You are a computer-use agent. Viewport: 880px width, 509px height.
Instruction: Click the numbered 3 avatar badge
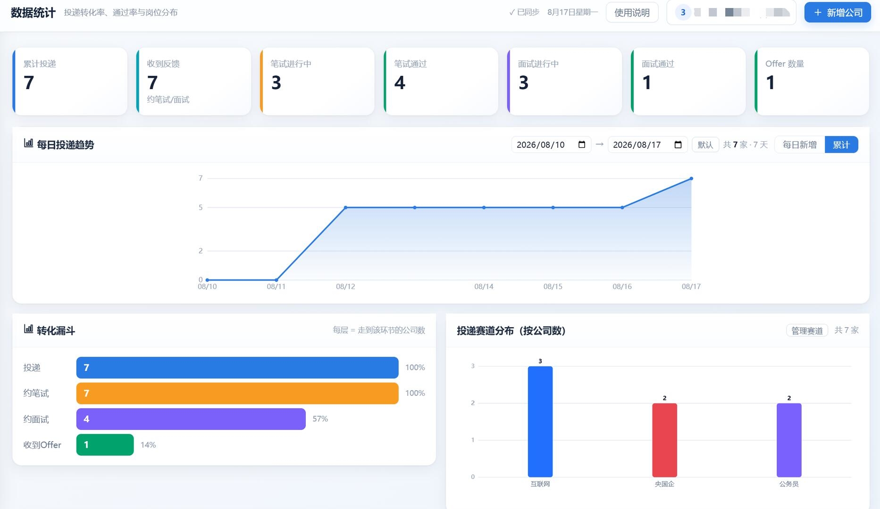pos(683,12)
